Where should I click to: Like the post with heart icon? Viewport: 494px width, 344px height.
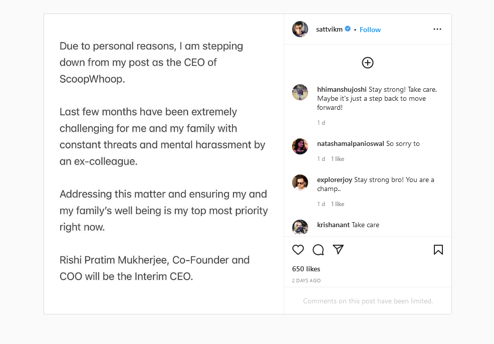pyautogui.click(x=298, y=250)
